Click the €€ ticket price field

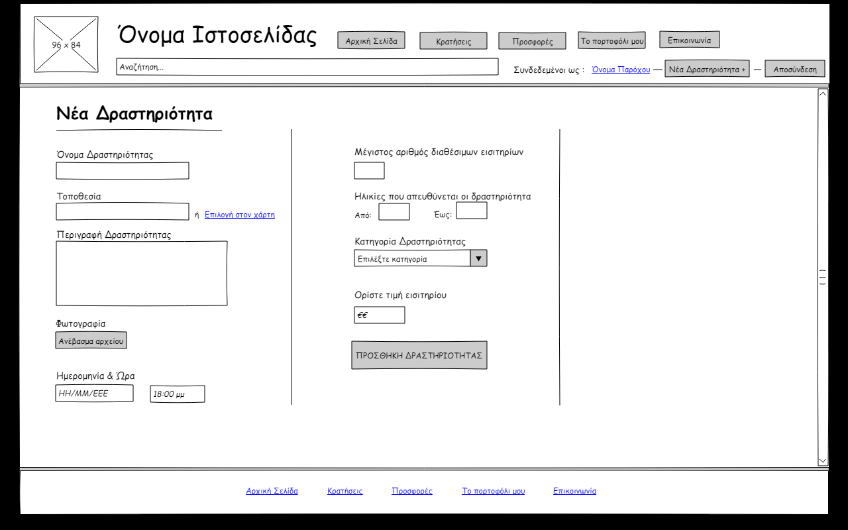click(x=380, y=315)
